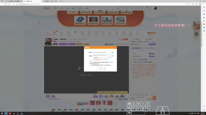Open the user avatar menu in header
Screen dimensions: 206x115
click(x=156, y=8)
